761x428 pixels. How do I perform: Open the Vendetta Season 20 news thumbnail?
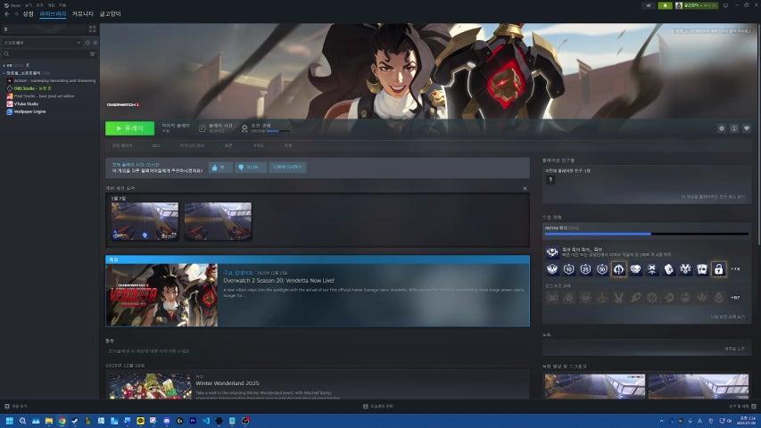[161, 294]
